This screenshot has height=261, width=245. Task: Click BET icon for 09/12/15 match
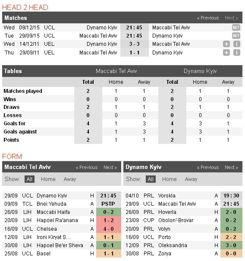236,28
